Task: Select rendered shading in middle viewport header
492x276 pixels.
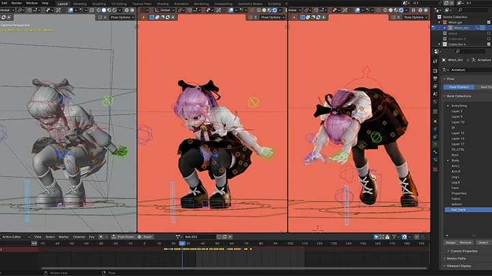Action: [275, 10]
